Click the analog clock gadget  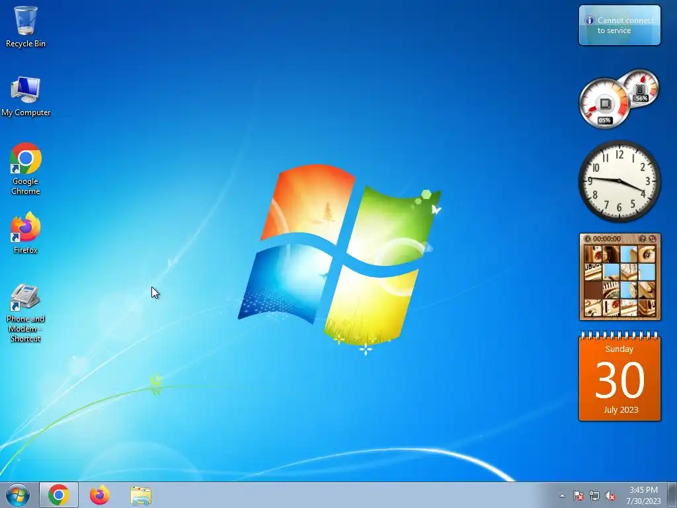tap(619, 181)
